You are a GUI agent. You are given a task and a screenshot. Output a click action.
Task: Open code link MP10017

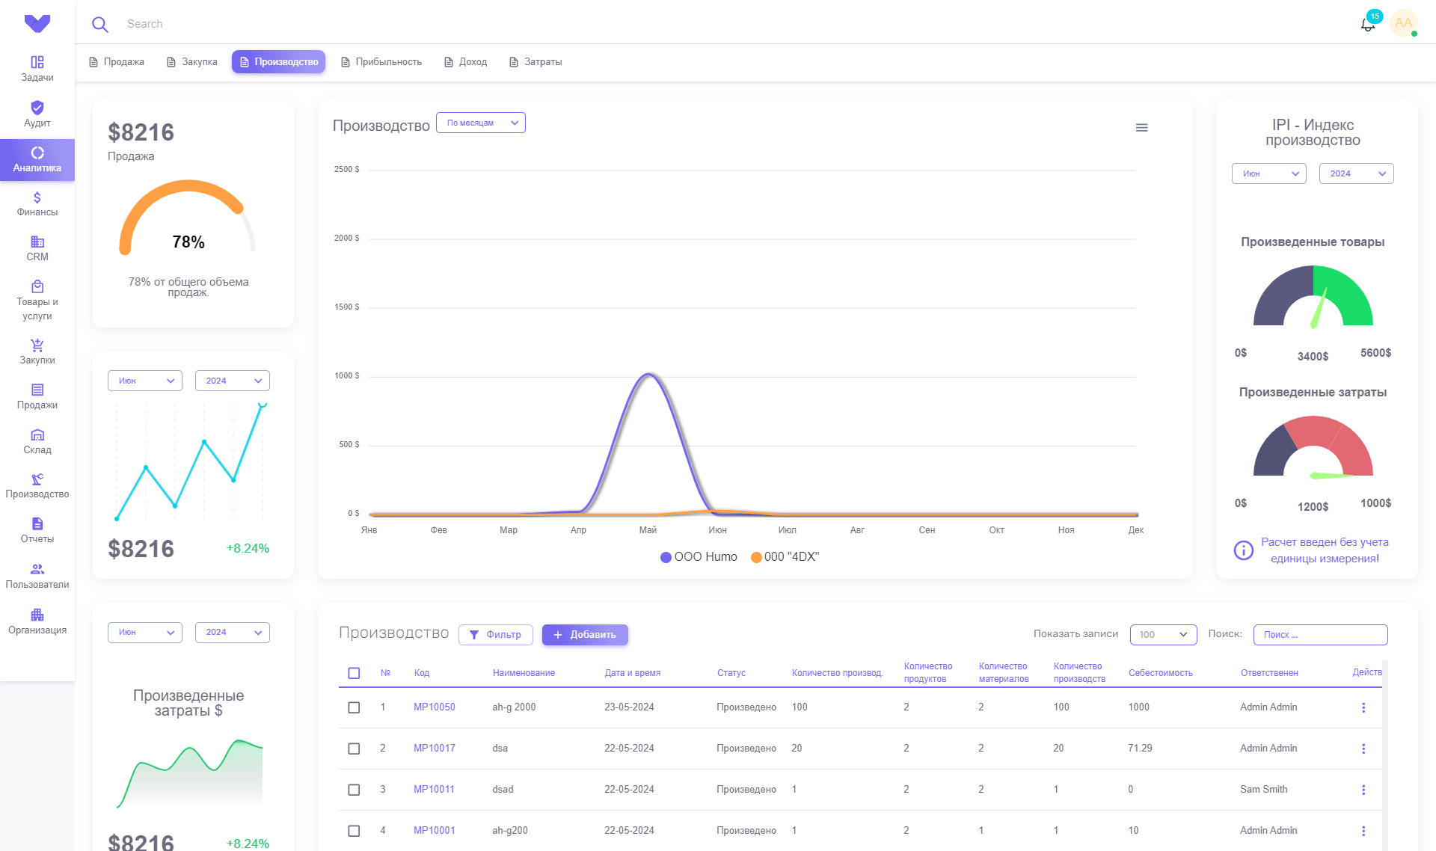coord(435,749)
